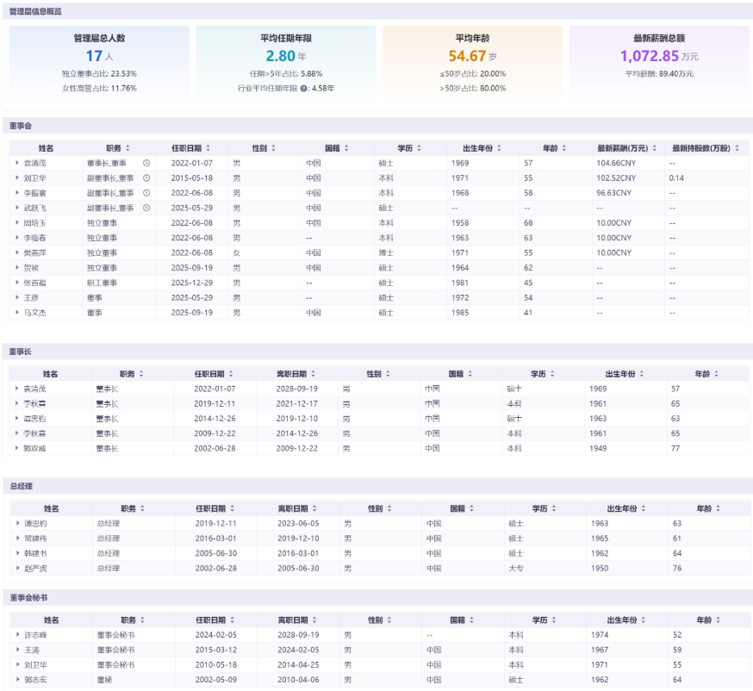Sort 董事长 table by 离职日期 arrows

(x=314, y=374)
